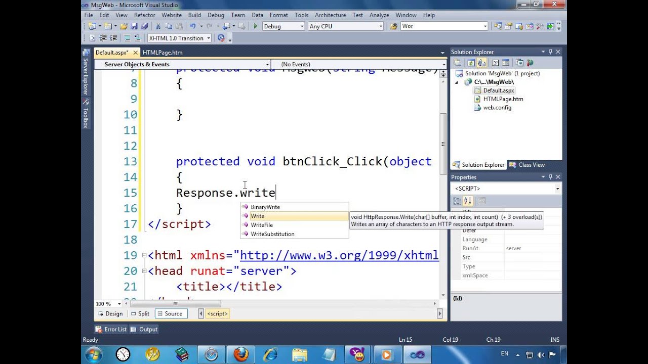
Task: Switch to the Class View tab
Action: 528,165
